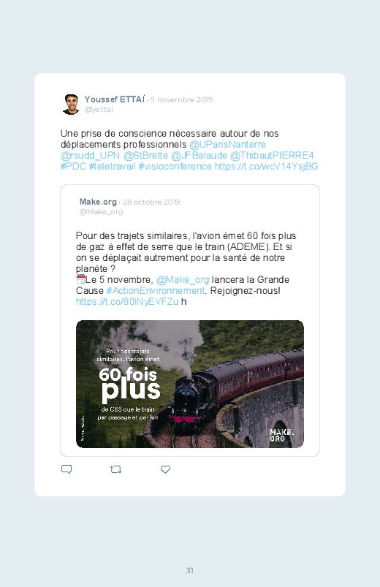
Task: Open the @ThibautPIERRE4 mention
Action: pyautogui.click(x=272, y=156)
